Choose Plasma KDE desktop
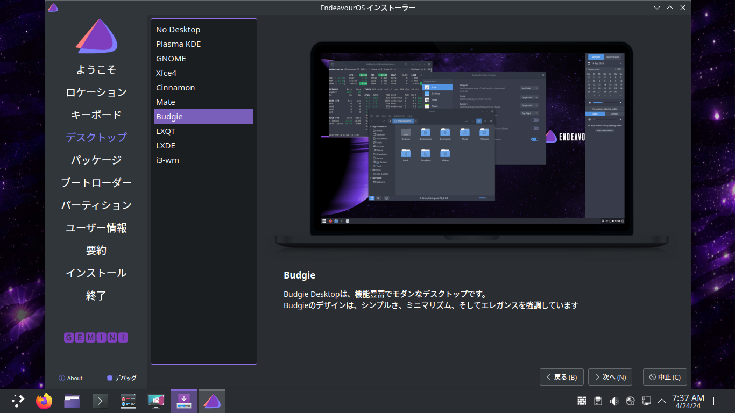735x413 pixels. (x=204, y=44)
